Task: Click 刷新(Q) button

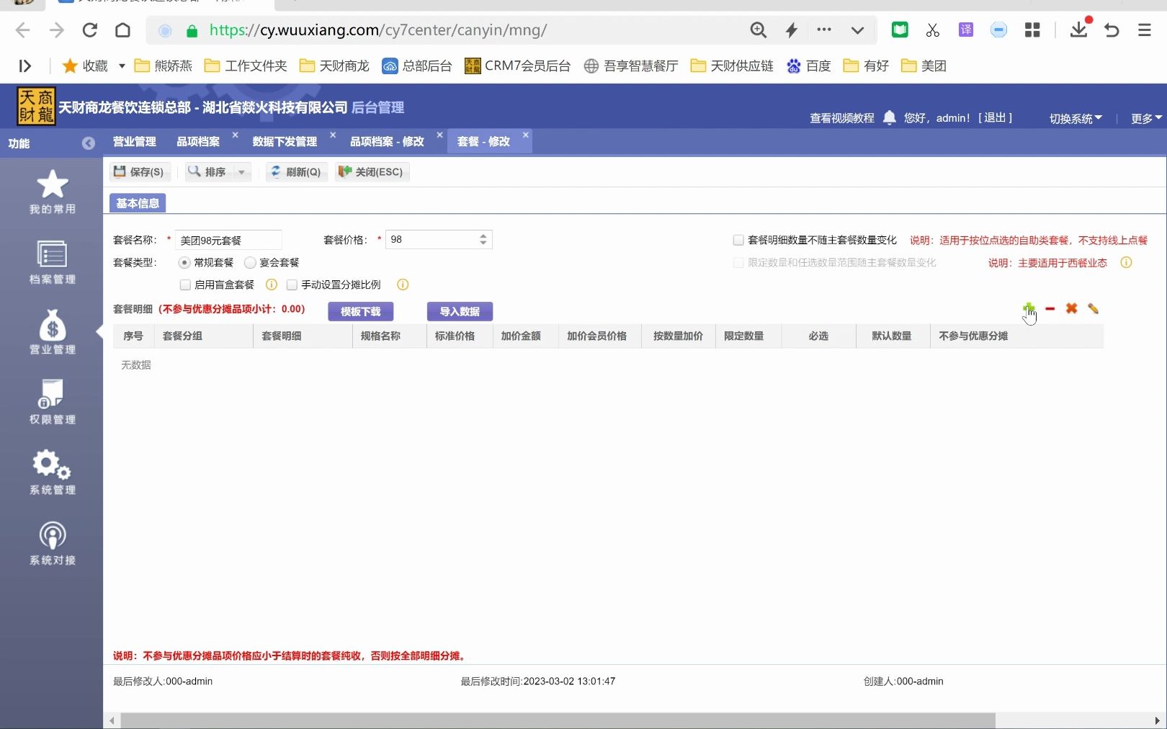Action: [296, 172]
